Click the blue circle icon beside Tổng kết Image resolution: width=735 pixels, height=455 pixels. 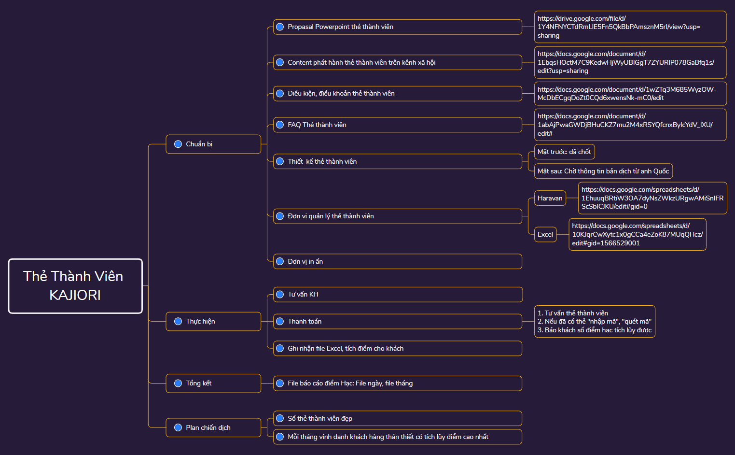178,383
